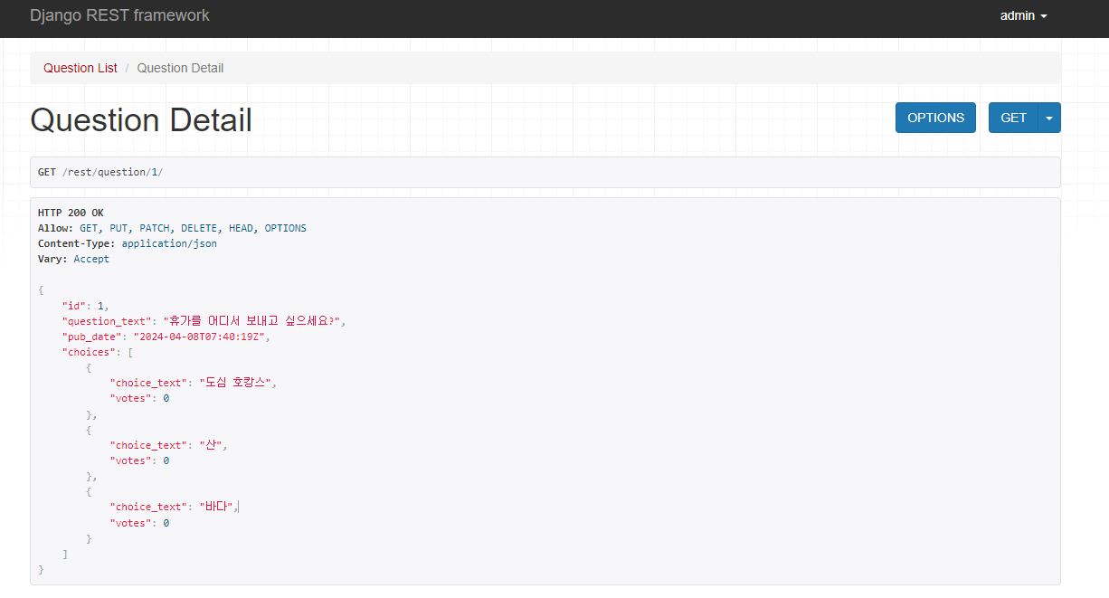Click the pub_date value 2024-04-08T07:40:19Z
Viewport: 1109px width, 598px height.
(199, 337)
